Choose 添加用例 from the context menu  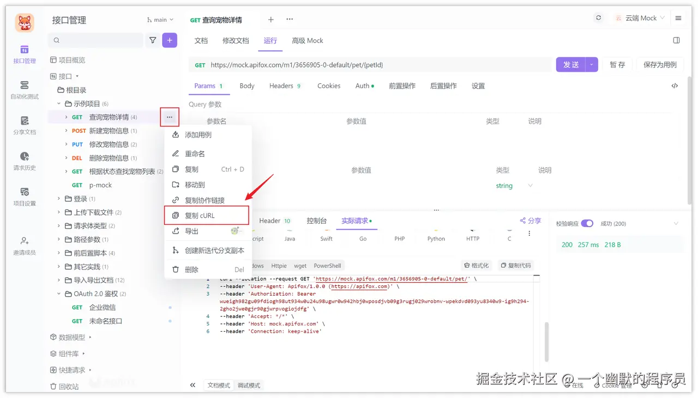point(208,135)
